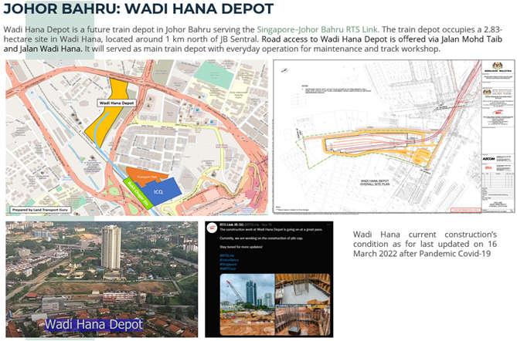Click the profile avatar in the tweet screenshot
This screenshot has width=517, height=341.
pyautogui.click(x=212, y=228)
